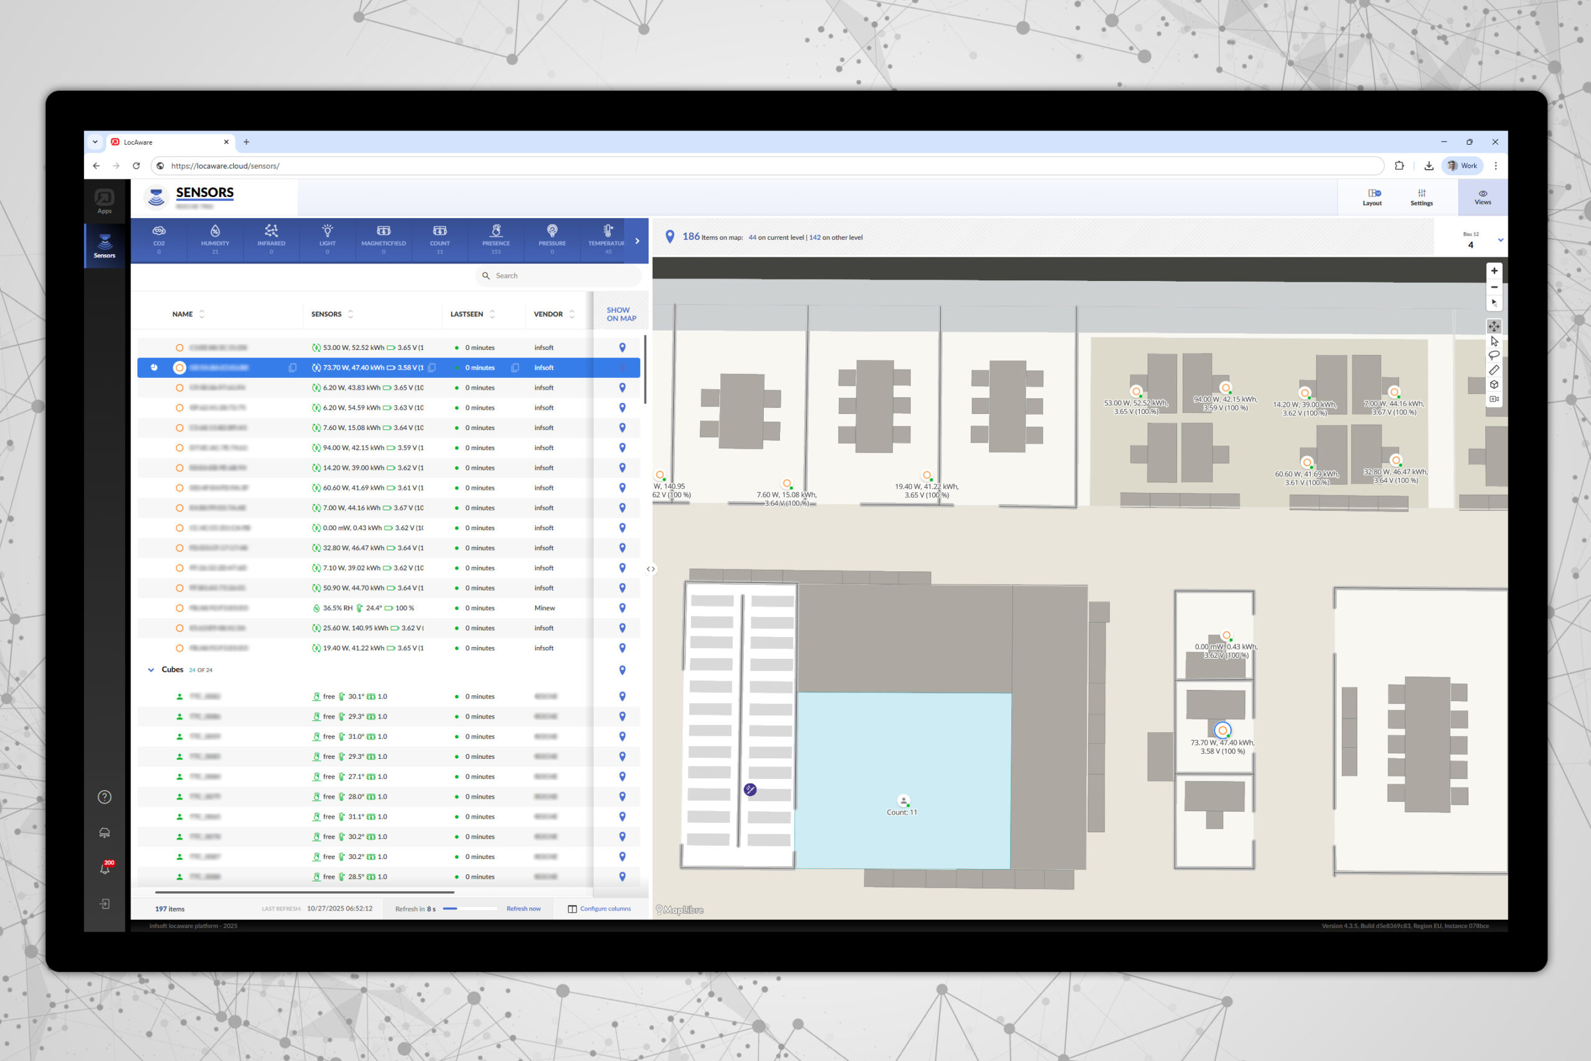Select the lasso selection map tool
The height and width of the screenshot is (1061, 1591).
[x=1493, y=356]
